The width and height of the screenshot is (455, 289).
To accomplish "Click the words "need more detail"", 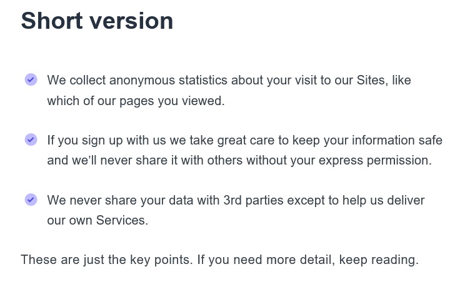I will tap(283, 260).
